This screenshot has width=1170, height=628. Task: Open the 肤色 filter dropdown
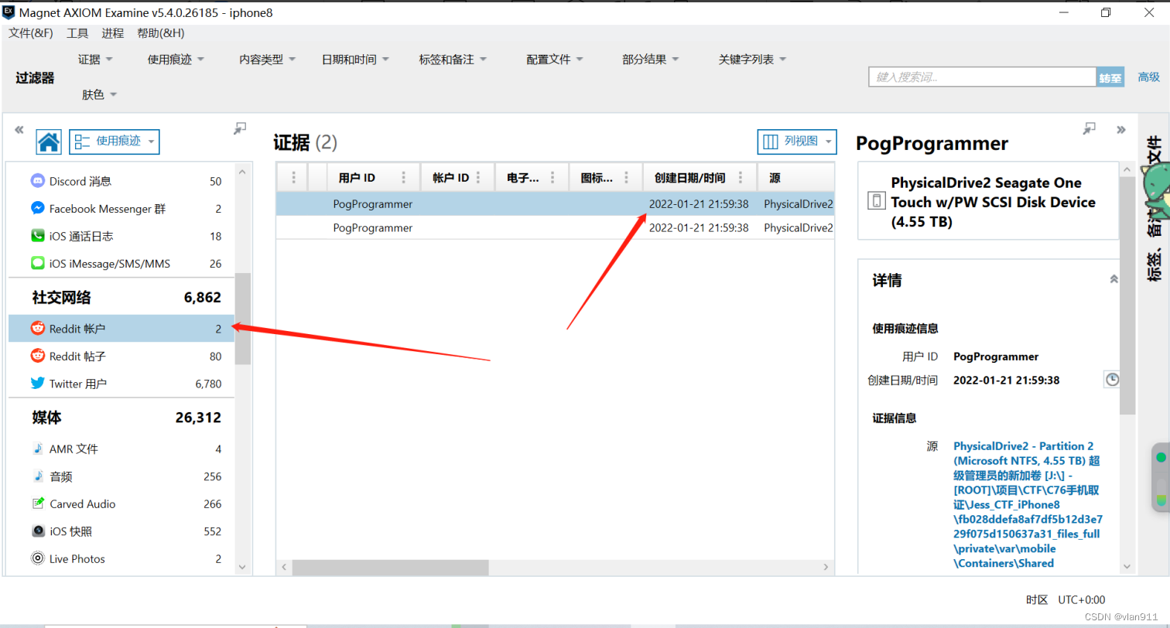99,94
